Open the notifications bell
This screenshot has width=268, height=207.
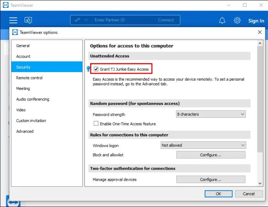click(x=222, y=21)
